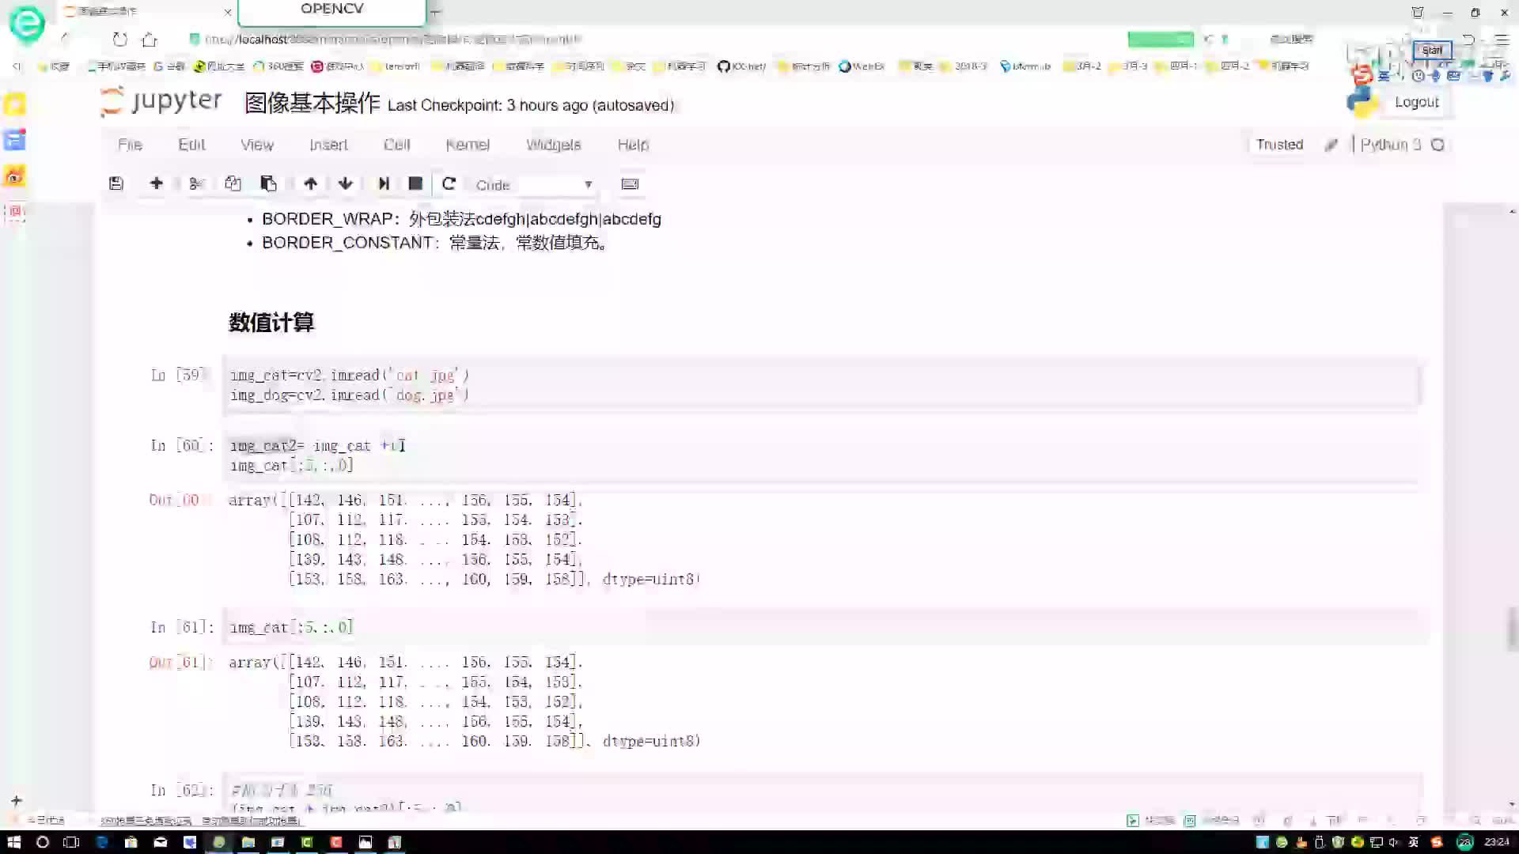Open the cell type Code dropdown

tap(534, 184)
